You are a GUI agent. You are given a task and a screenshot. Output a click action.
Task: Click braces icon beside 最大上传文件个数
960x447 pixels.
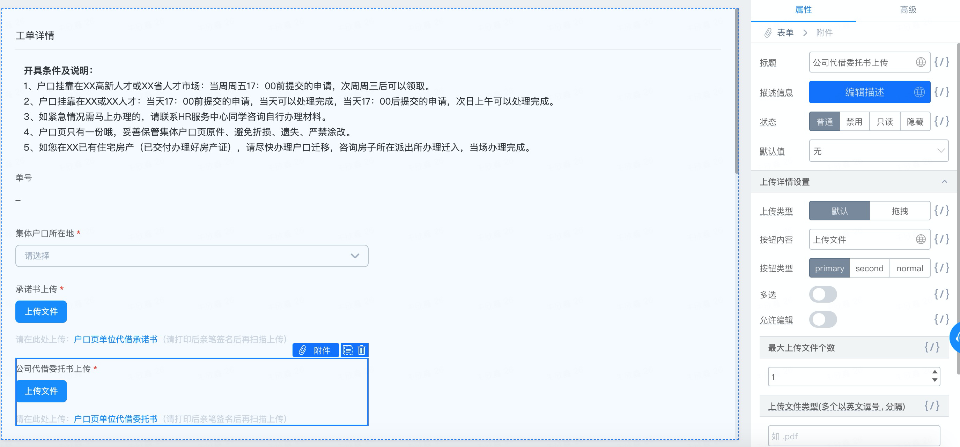click(x=932, y=347)
